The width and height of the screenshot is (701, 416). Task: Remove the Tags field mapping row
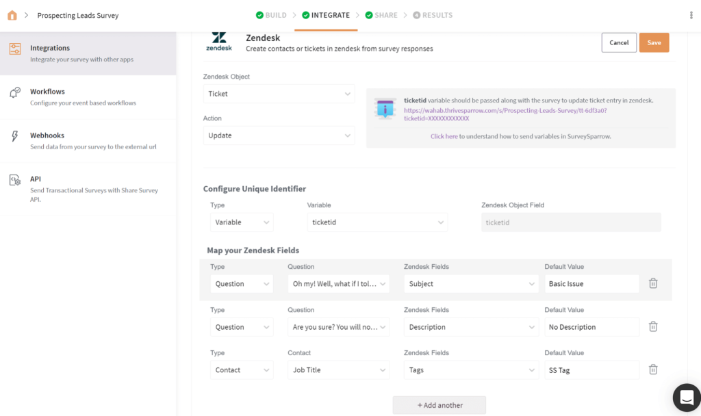[653, 370]
